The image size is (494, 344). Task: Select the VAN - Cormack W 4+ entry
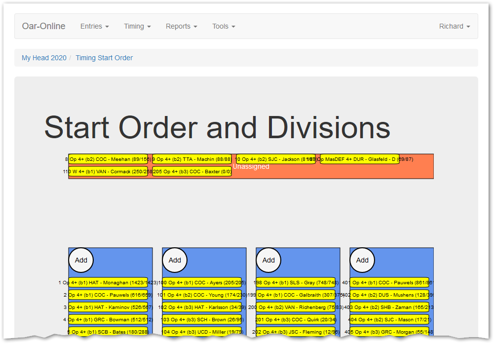pyautogui.click(x=108, y=172)
